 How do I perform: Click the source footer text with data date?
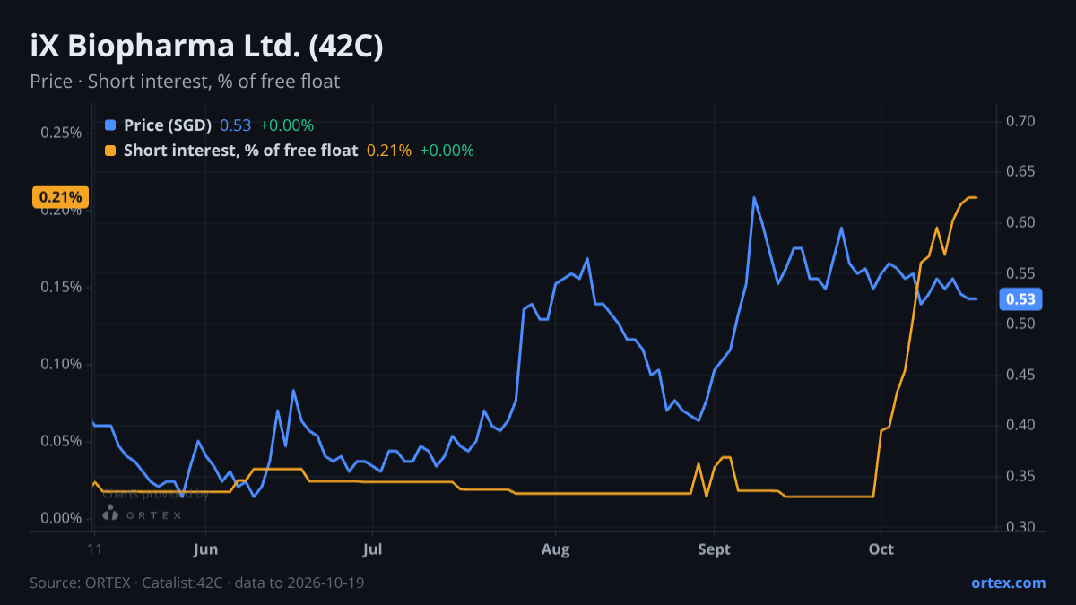pyautogui.click(x=197, y=583)
